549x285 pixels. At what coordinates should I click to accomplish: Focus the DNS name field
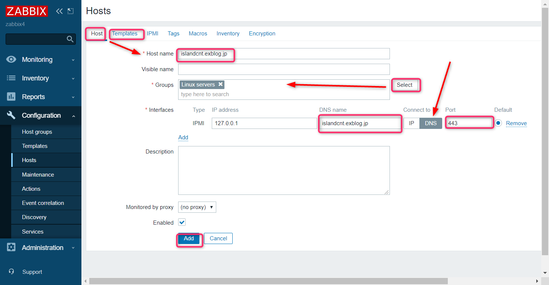point(360,123)
